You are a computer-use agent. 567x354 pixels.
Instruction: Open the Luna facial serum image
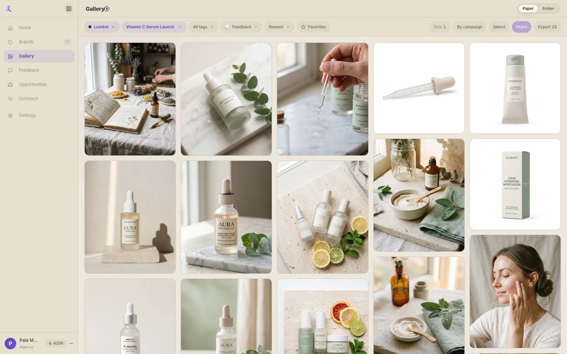coord(130,217)
